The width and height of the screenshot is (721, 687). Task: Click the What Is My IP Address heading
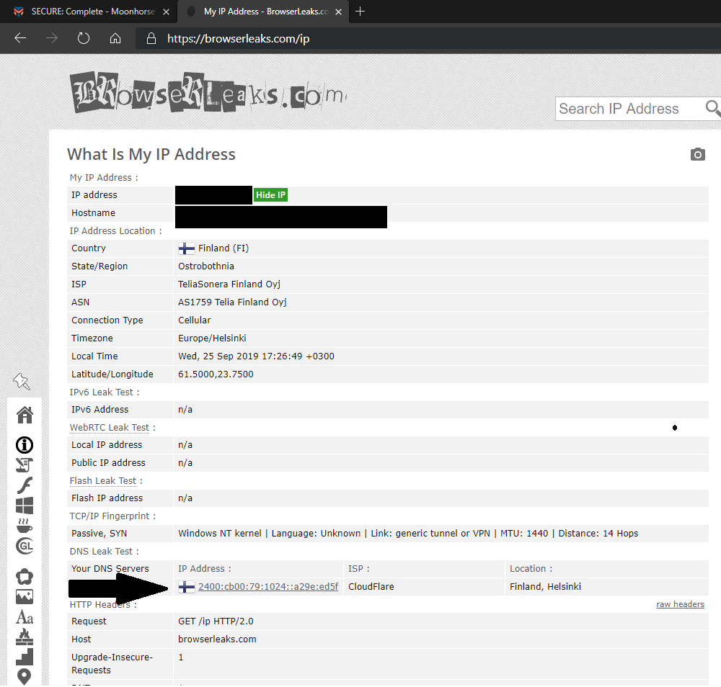point(151,154)
